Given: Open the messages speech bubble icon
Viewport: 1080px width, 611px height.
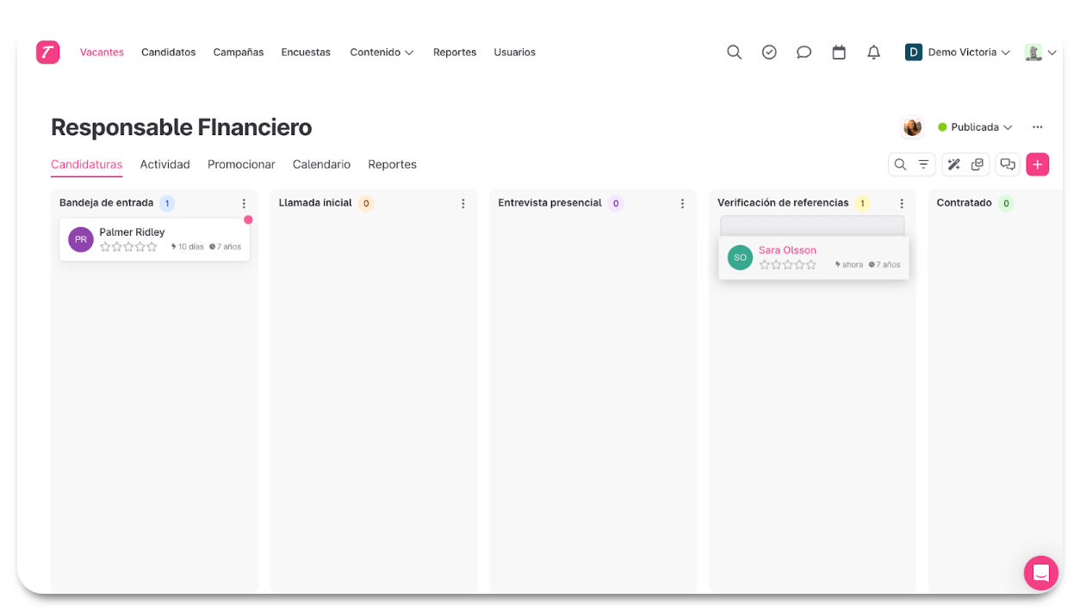Looking at the screenshot, I should (x=804, y=52).
